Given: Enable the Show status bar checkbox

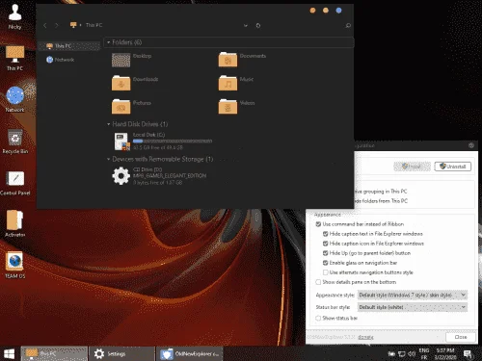Looking at the screenshot, I should pyautogui.click(x=318, y=318).
